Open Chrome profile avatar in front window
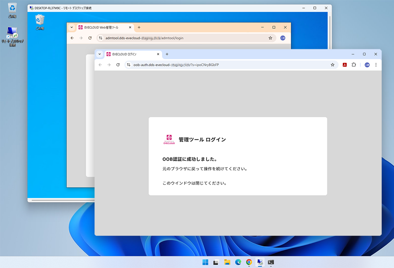The height and width of the screenshot is (268, 394). [x=367, y=65]
